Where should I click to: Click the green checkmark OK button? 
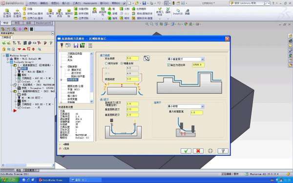186,151
